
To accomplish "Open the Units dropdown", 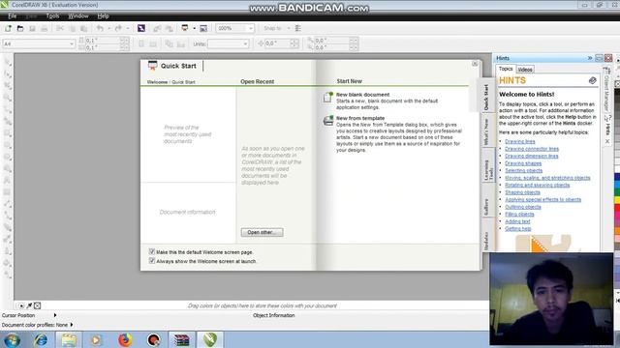I will 245,43.
